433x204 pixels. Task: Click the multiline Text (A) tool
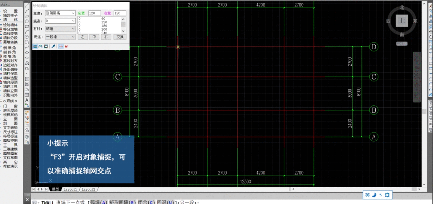27,100
